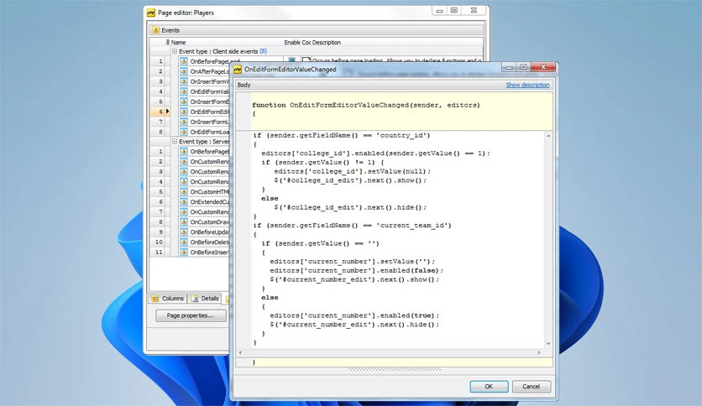This screenshot has height=406, width=702.
Task: Click the OnExtendedCu event icon
Action: click(x=184, y=201)
